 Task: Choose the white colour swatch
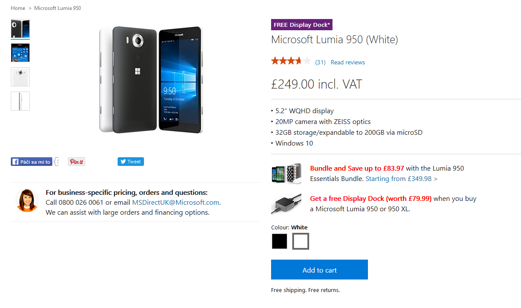tap(300, 241)
